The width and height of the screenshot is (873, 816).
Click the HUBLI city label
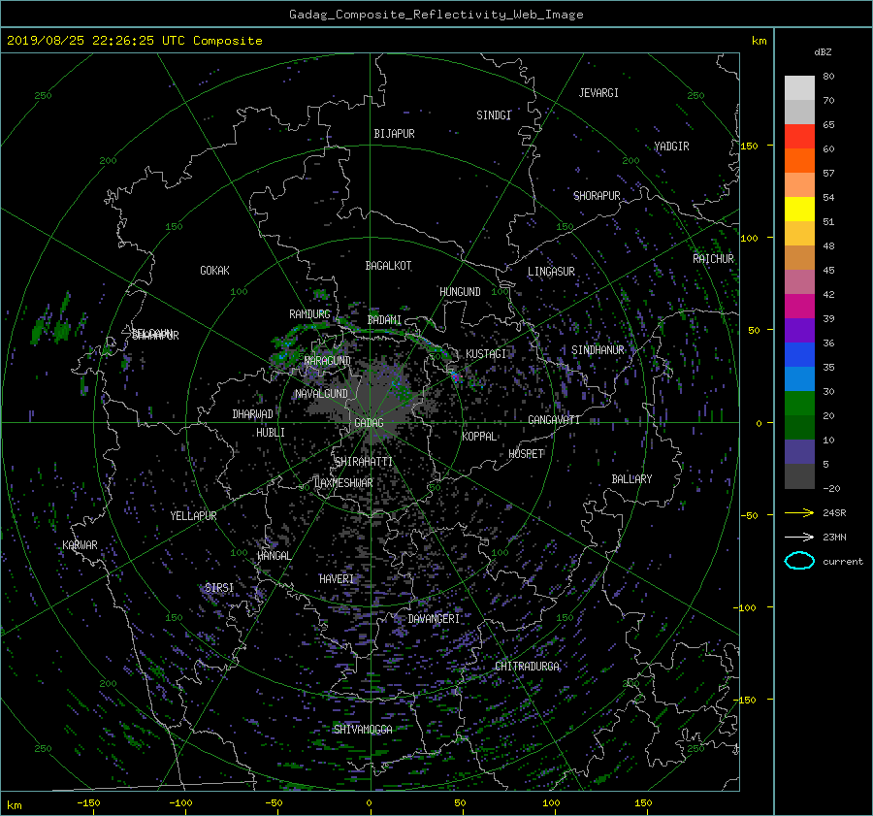point(271,433)
